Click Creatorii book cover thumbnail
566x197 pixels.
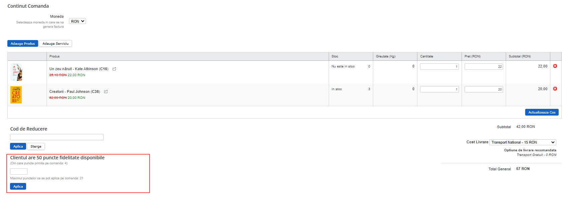[x=16, y=95]
